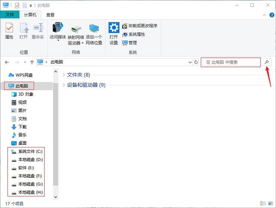
Task: Open the address bar history dropdown
Action: 190,62
